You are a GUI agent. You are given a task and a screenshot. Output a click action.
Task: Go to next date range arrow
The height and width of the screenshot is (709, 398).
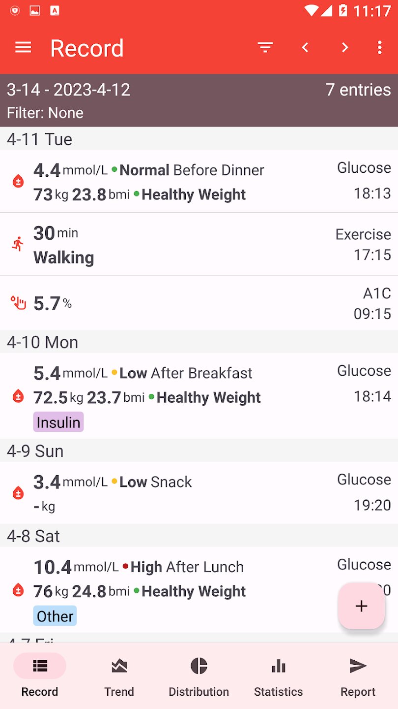click(x=345, y=47)
